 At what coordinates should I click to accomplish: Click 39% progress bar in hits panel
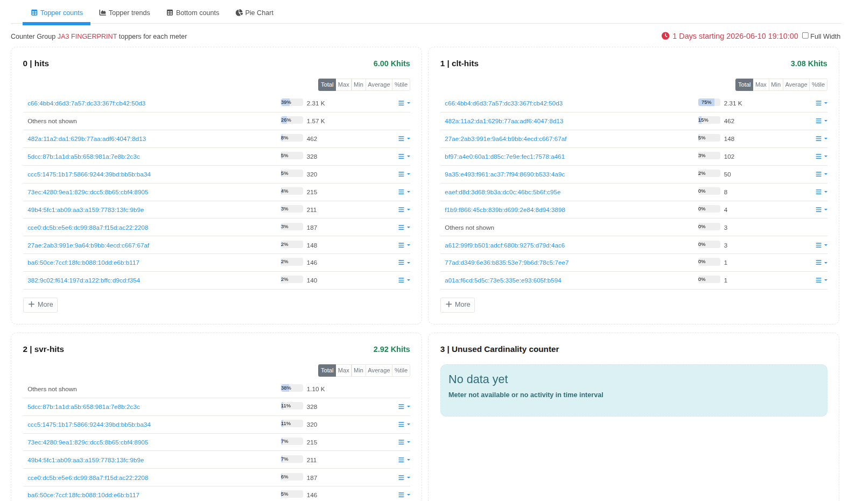coord(292,102)
